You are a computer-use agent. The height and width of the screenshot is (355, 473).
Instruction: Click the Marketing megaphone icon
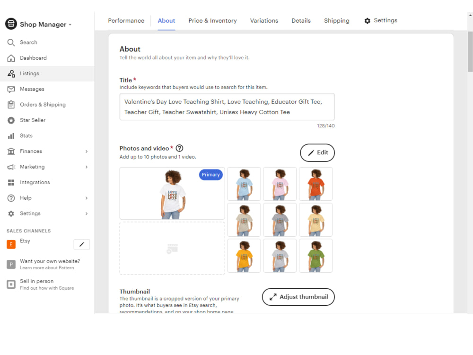[11, 167]
